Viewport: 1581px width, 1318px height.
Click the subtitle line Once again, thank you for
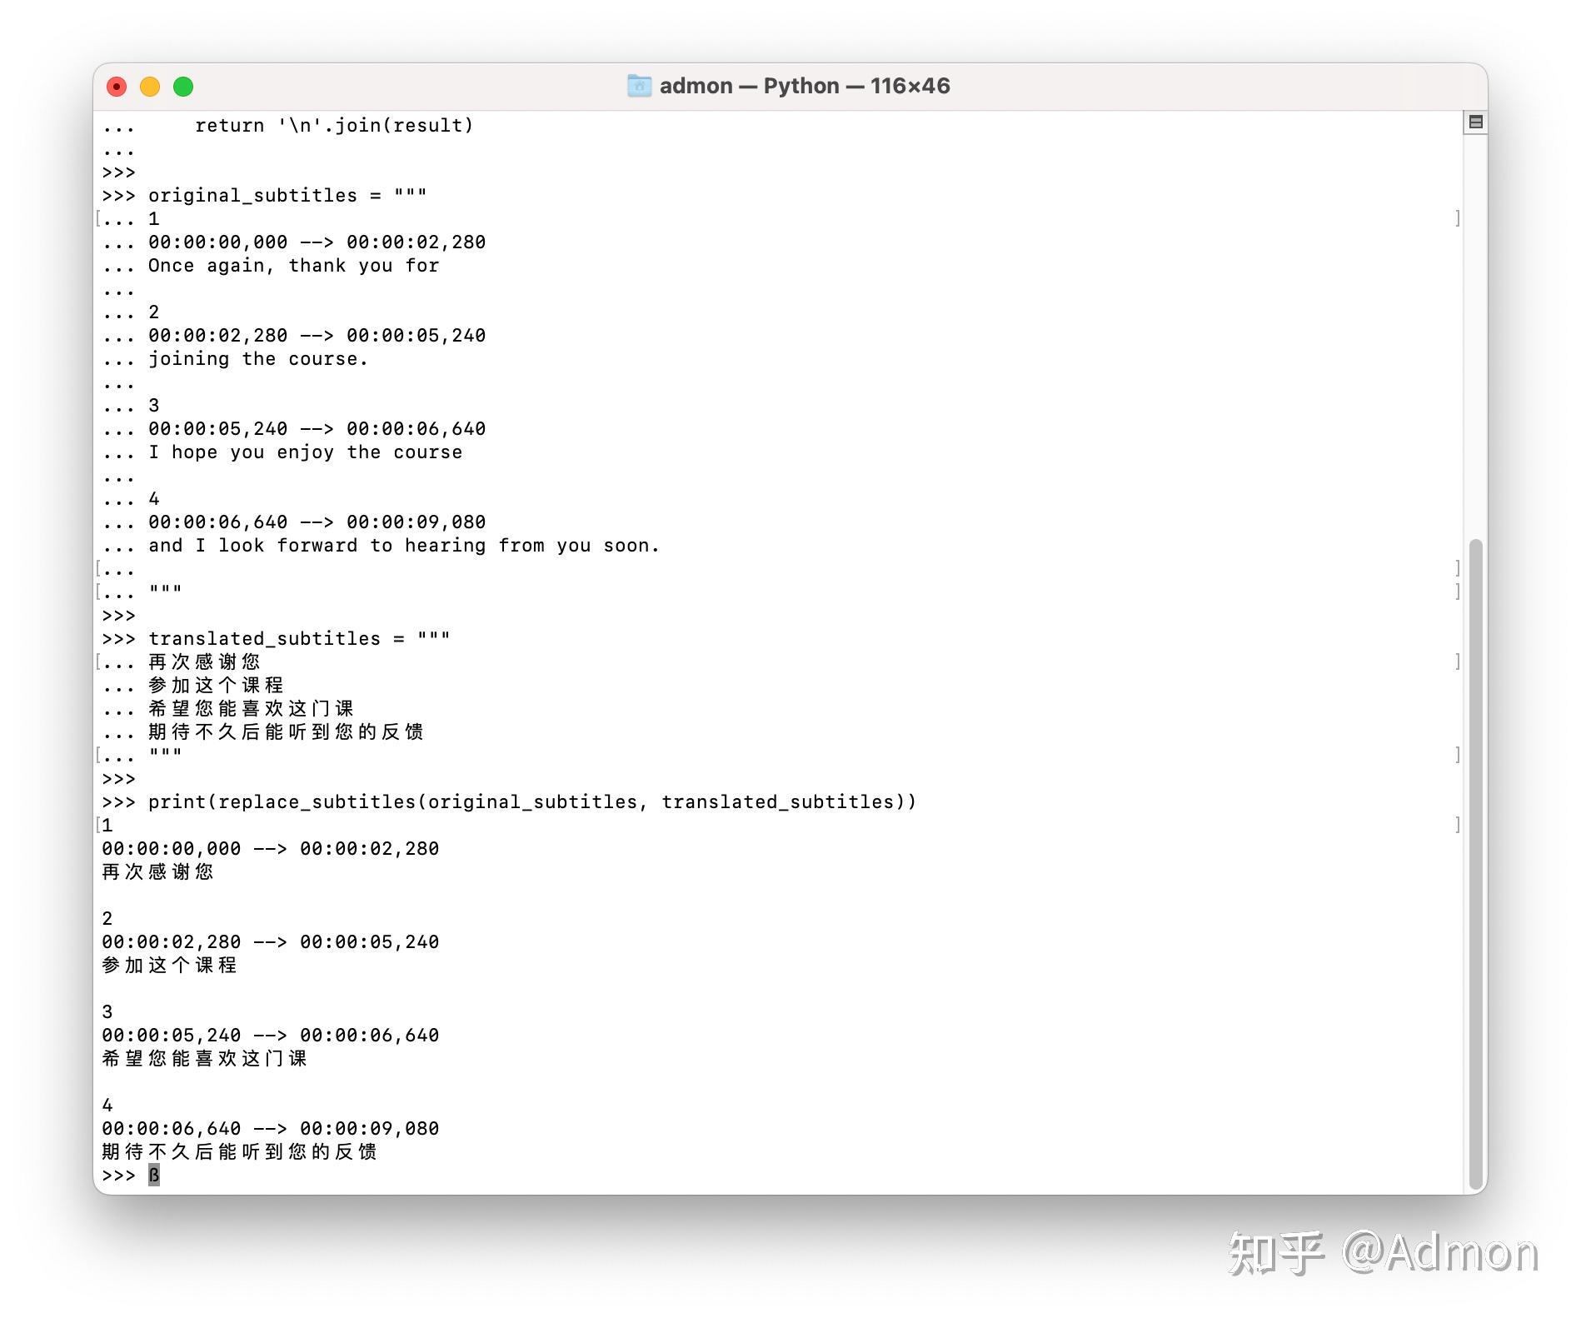[x=293, y=265]
